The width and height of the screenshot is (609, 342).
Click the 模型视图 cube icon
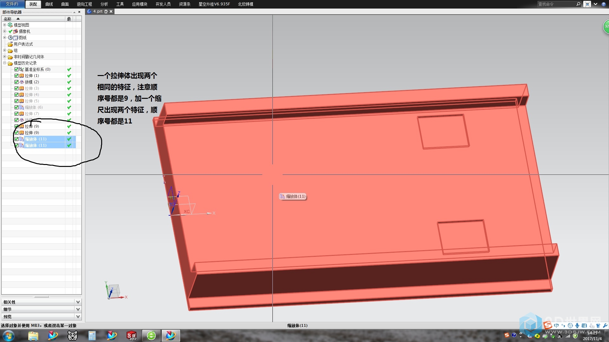click(x=10, y=25)
